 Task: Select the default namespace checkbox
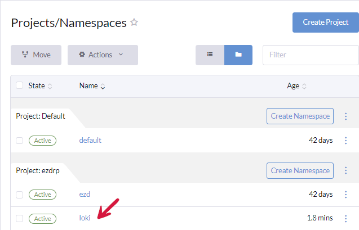coord(20,141)
